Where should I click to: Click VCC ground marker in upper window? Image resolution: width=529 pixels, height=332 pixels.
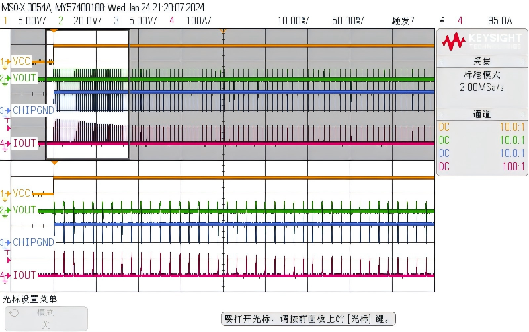coord(5,61)
